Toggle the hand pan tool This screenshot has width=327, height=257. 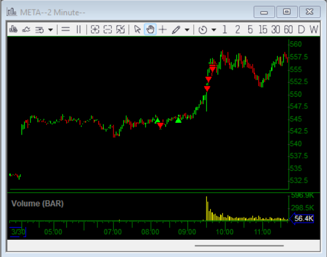point(150,29)
